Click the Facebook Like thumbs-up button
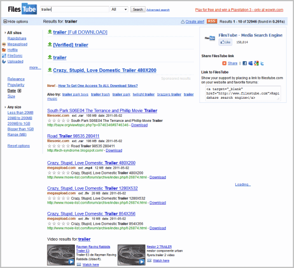Image resolution: width=294 pixels, height=268 pixels. click(225, 42)
